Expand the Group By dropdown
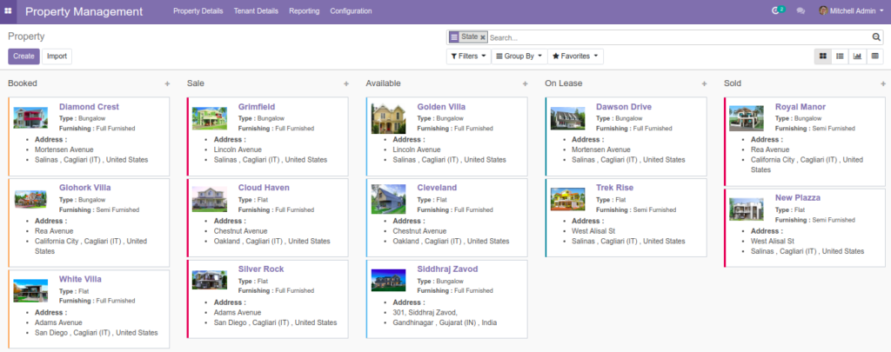The image size is (891, 352). 519,56
